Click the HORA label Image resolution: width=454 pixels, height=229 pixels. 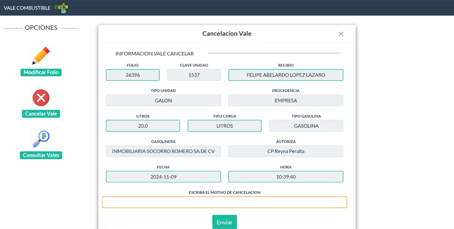pos(286,167)
